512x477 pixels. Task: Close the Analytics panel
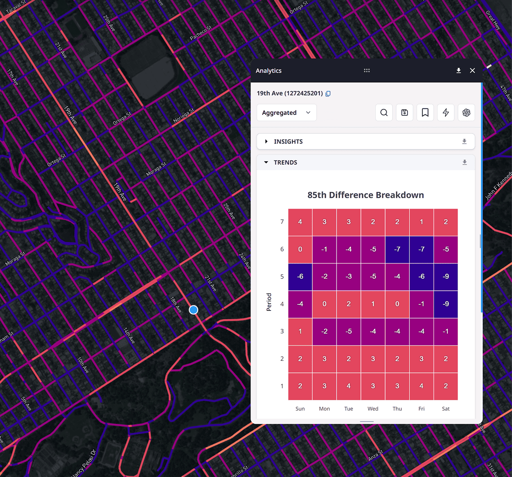(472, 70)
